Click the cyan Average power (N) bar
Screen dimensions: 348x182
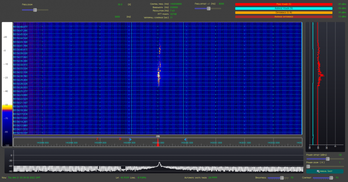point(284,8)
